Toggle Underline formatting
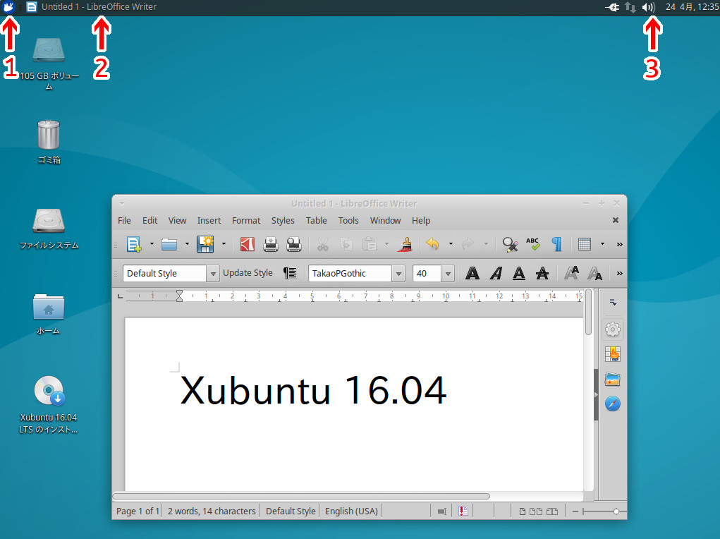Image resolution: width=720 pixels, height=539 pixels. click(519, 274)
